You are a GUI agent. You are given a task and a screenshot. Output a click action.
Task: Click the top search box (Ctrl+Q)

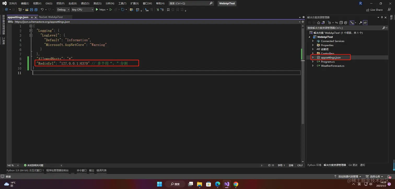pyautogui.click(x=191, y=3)
